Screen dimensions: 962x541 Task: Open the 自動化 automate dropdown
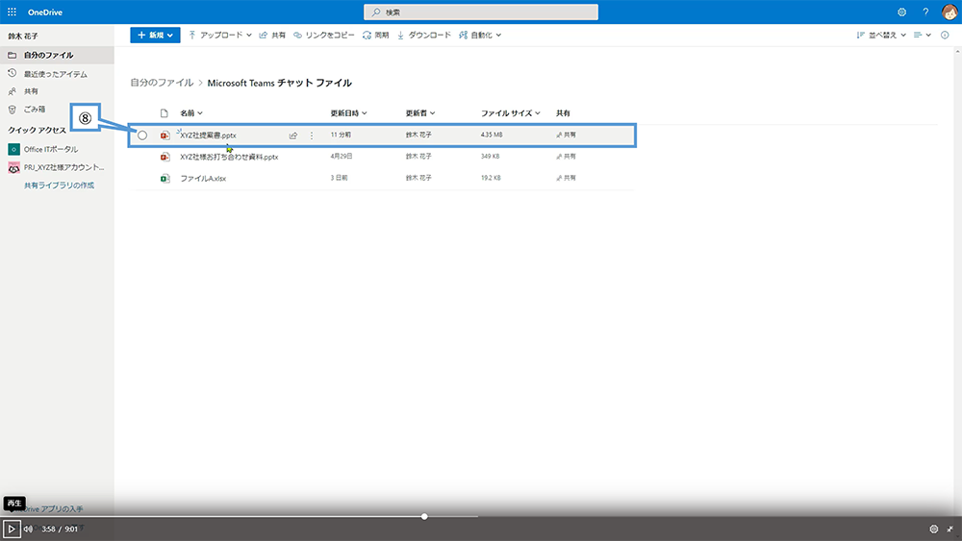(x=480, y=35)
